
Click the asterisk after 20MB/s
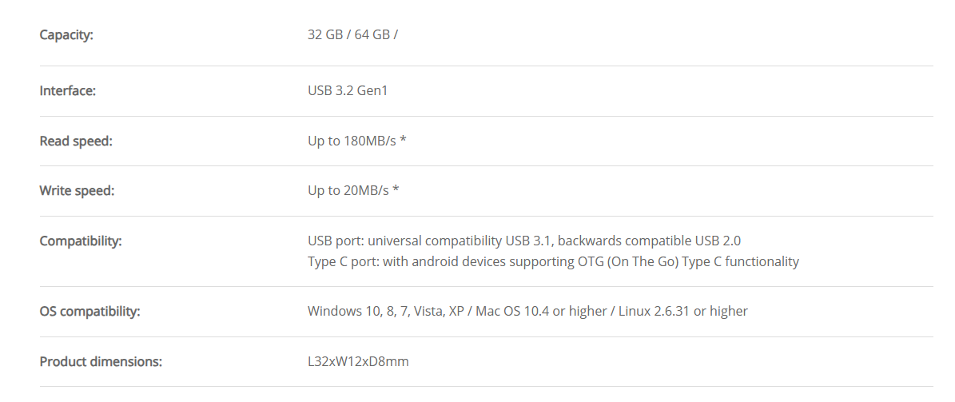coord(396,190)
